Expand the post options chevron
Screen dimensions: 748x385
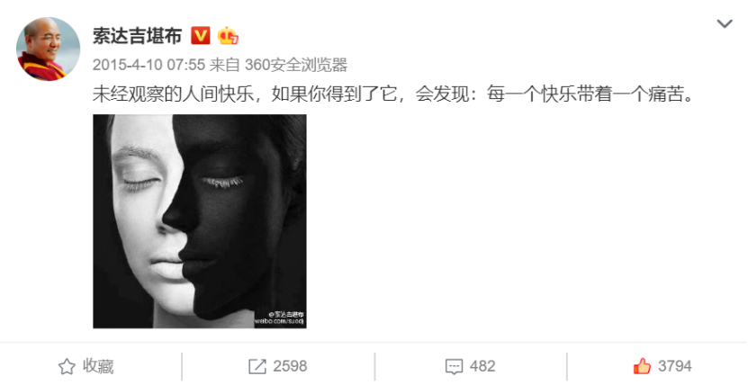[725, 23]
